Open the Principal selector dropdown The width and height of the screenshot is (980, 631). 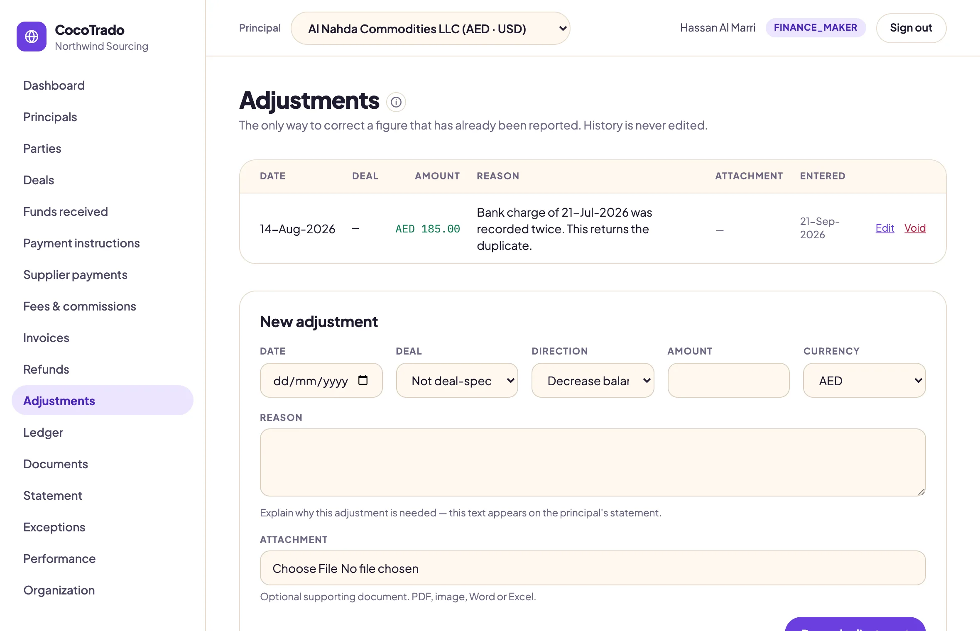point(431,28)
